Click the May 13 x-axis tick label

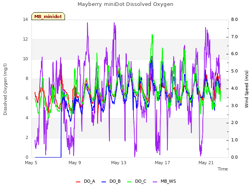119,163
